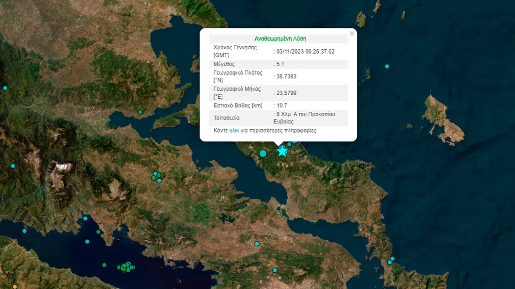
Task: Select the lone cyan marker in the northeastern sea
Action: (x=387, y=66)
